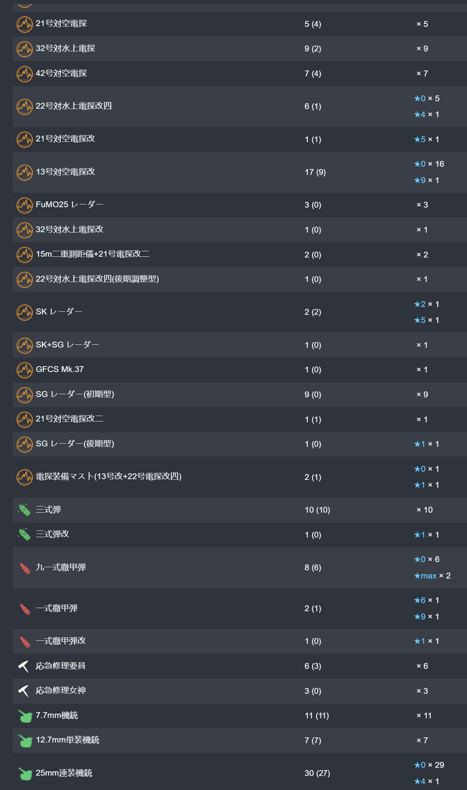
Task: Click the red shell icon for 一式徹甲弾改
Action: coord(25,641)
